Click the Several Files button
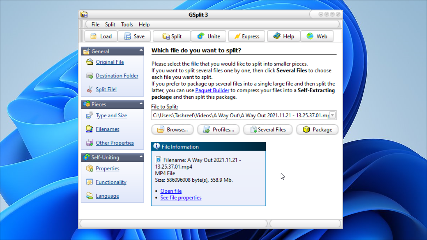Image resolution: width=427 pixels, height=240 pixels. (x=268, y=130)
